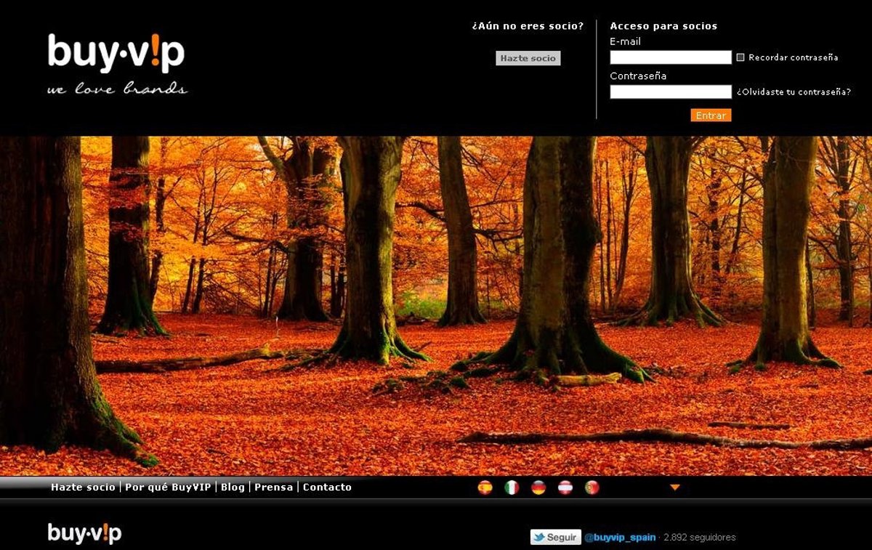
Task: Click the grey Hazte socio button
Action: (x=528, y=58)
